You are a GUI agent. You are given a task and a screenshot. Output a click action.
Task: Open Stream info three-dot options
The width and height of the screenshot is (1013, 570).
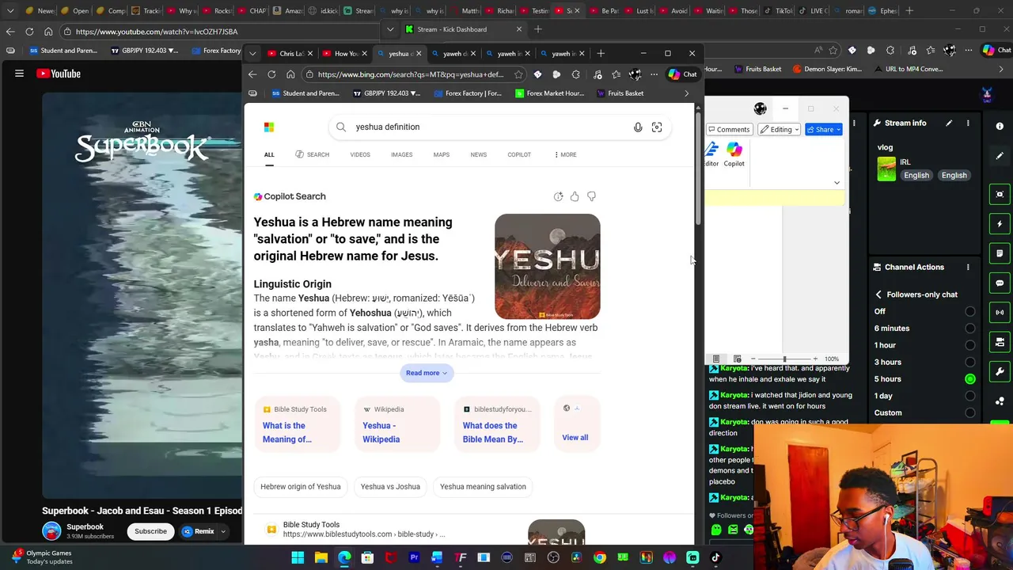(x=968, y=123)
